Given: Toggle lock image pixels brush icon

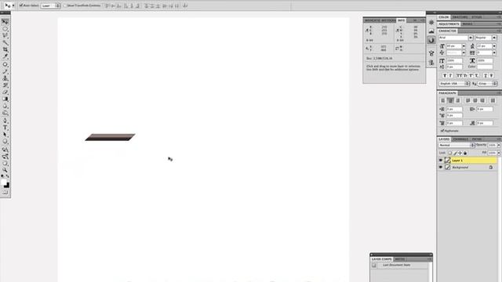Looking at the screenshot, I should [455, 154].
